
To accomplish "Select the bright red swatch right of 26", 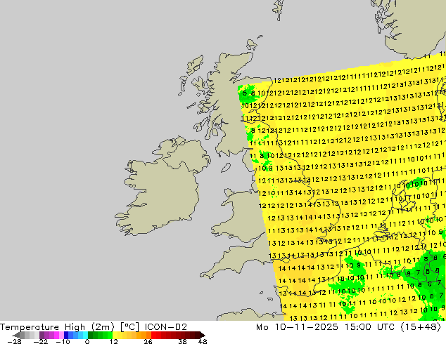I will (x=153, y=335).
